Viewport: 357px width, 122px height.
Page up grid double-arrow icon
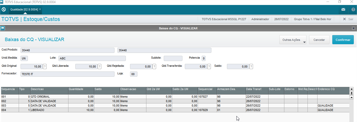click(x=351, y=93)
